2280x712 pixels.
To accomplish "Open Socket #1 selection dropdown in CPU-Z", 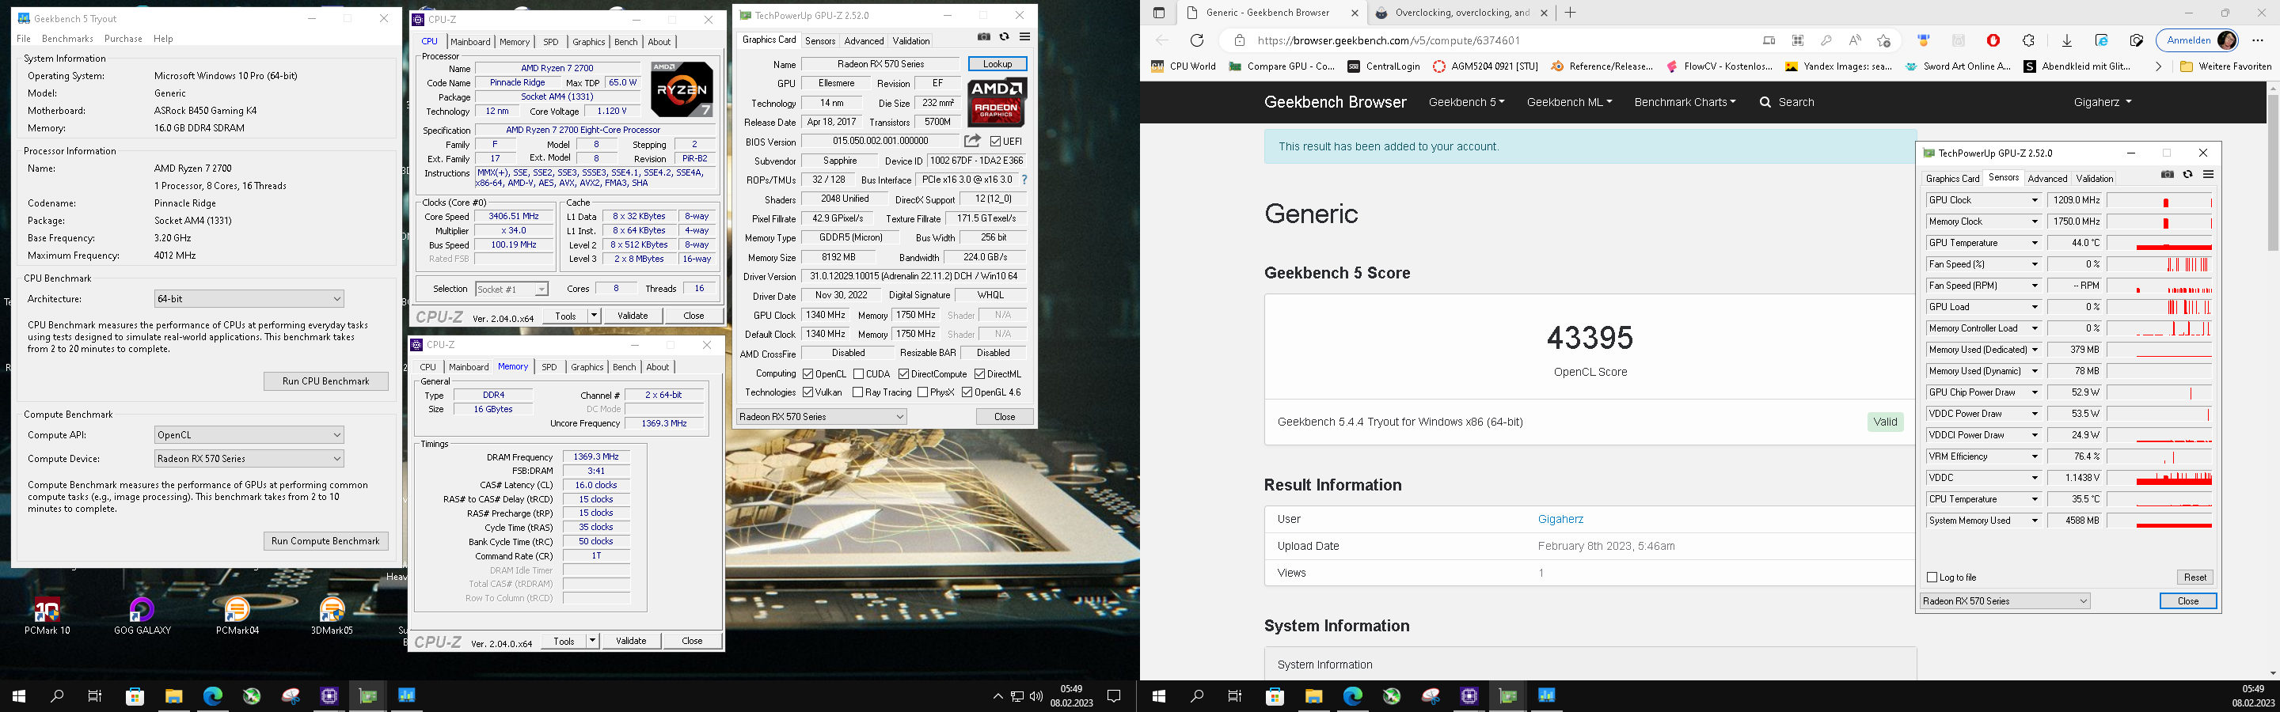I will pos(511,290).
